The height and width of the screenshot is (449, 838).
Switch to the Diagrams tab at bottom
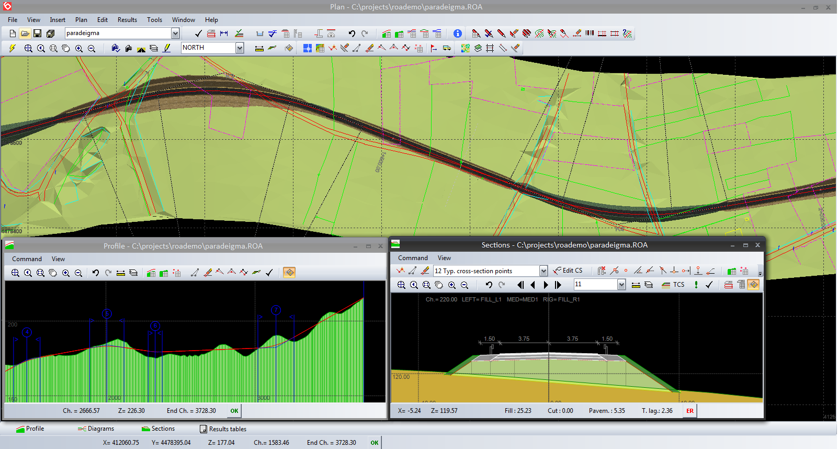(x=96, y=429)
